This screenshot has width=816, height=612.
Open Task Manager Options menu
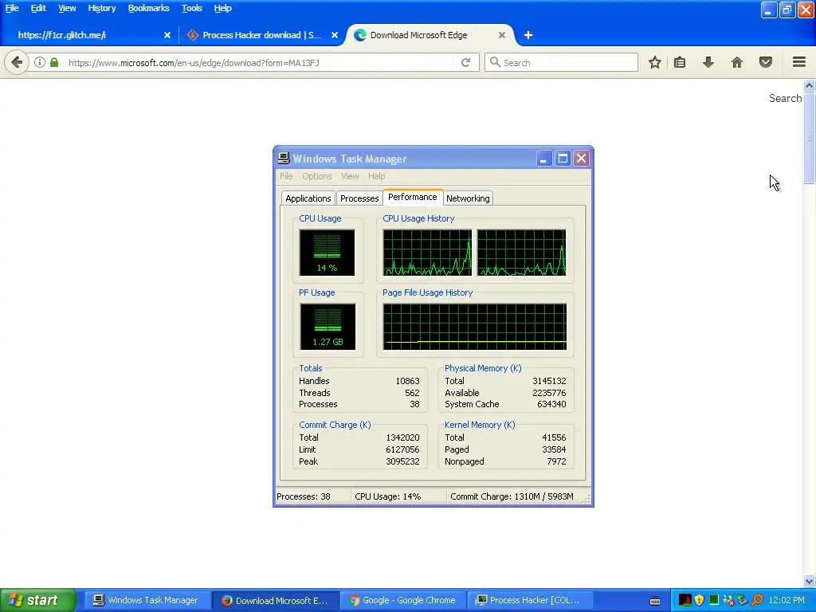pyautogui.click(x=317, y=176)
